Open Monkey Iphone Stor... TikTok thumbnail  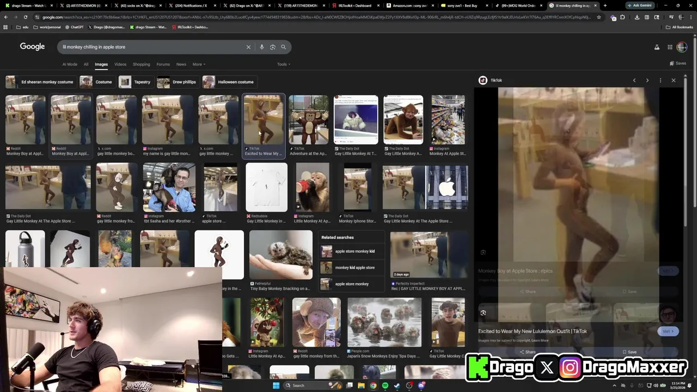tap(357, 187)
